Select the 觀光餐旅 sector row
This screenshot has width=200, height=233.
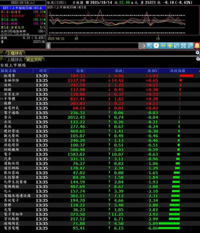click(x=100, y=136)
